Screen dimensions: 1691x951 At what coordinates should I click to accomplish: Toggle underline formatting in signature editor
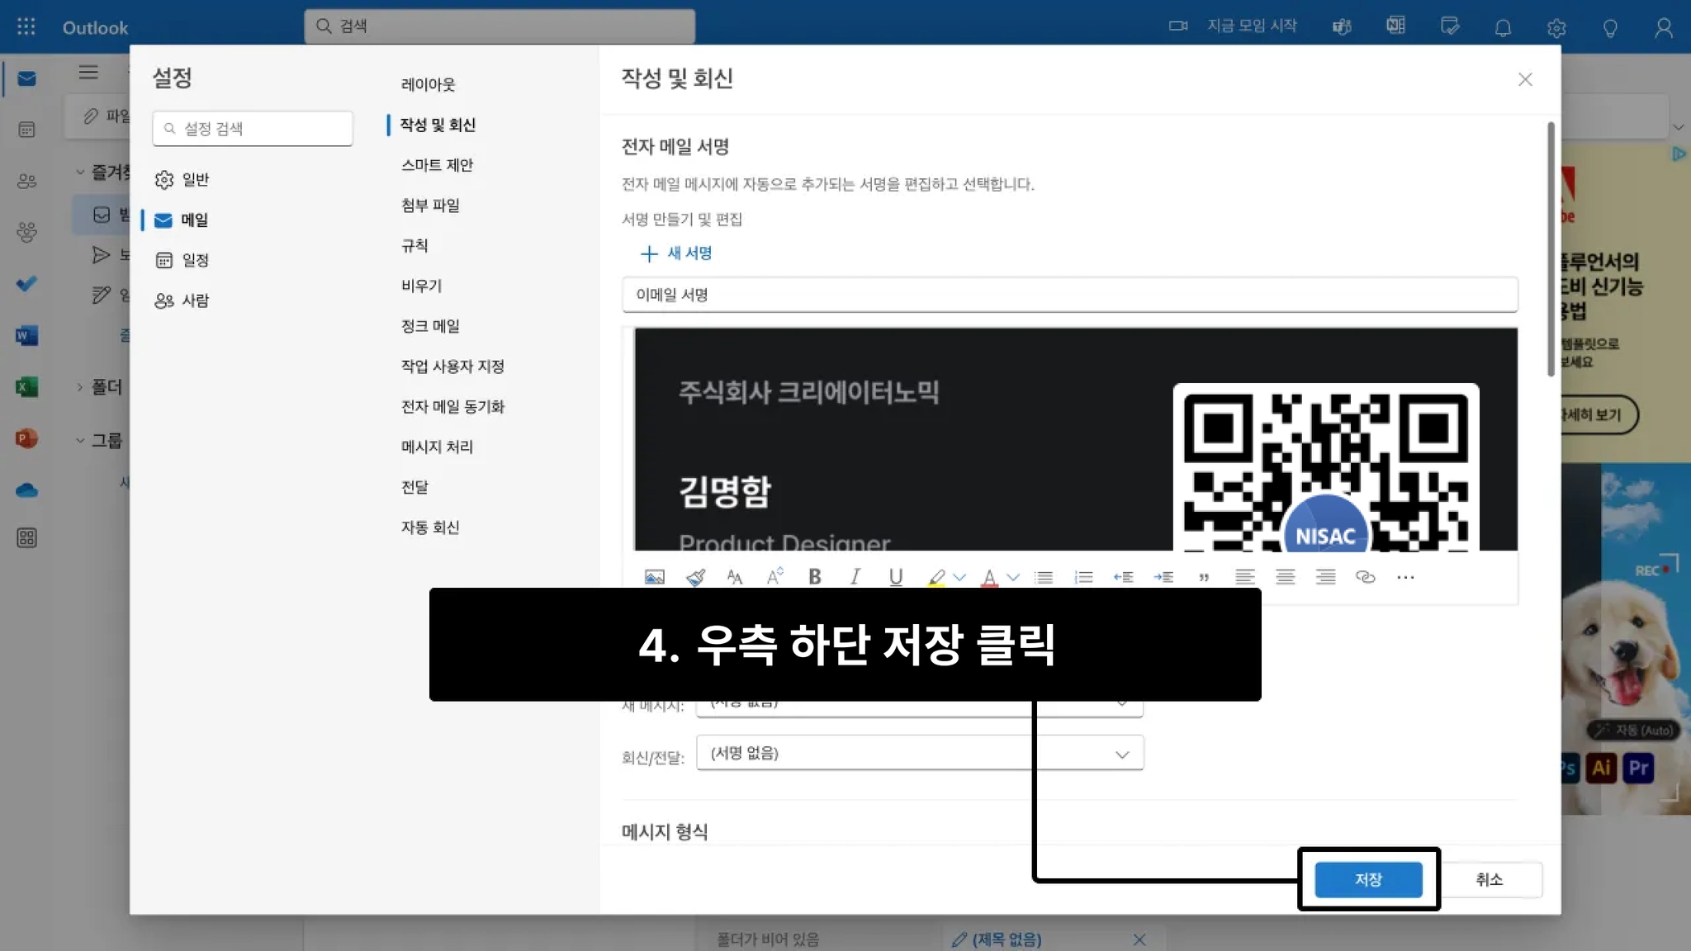[x=896, y=577]
